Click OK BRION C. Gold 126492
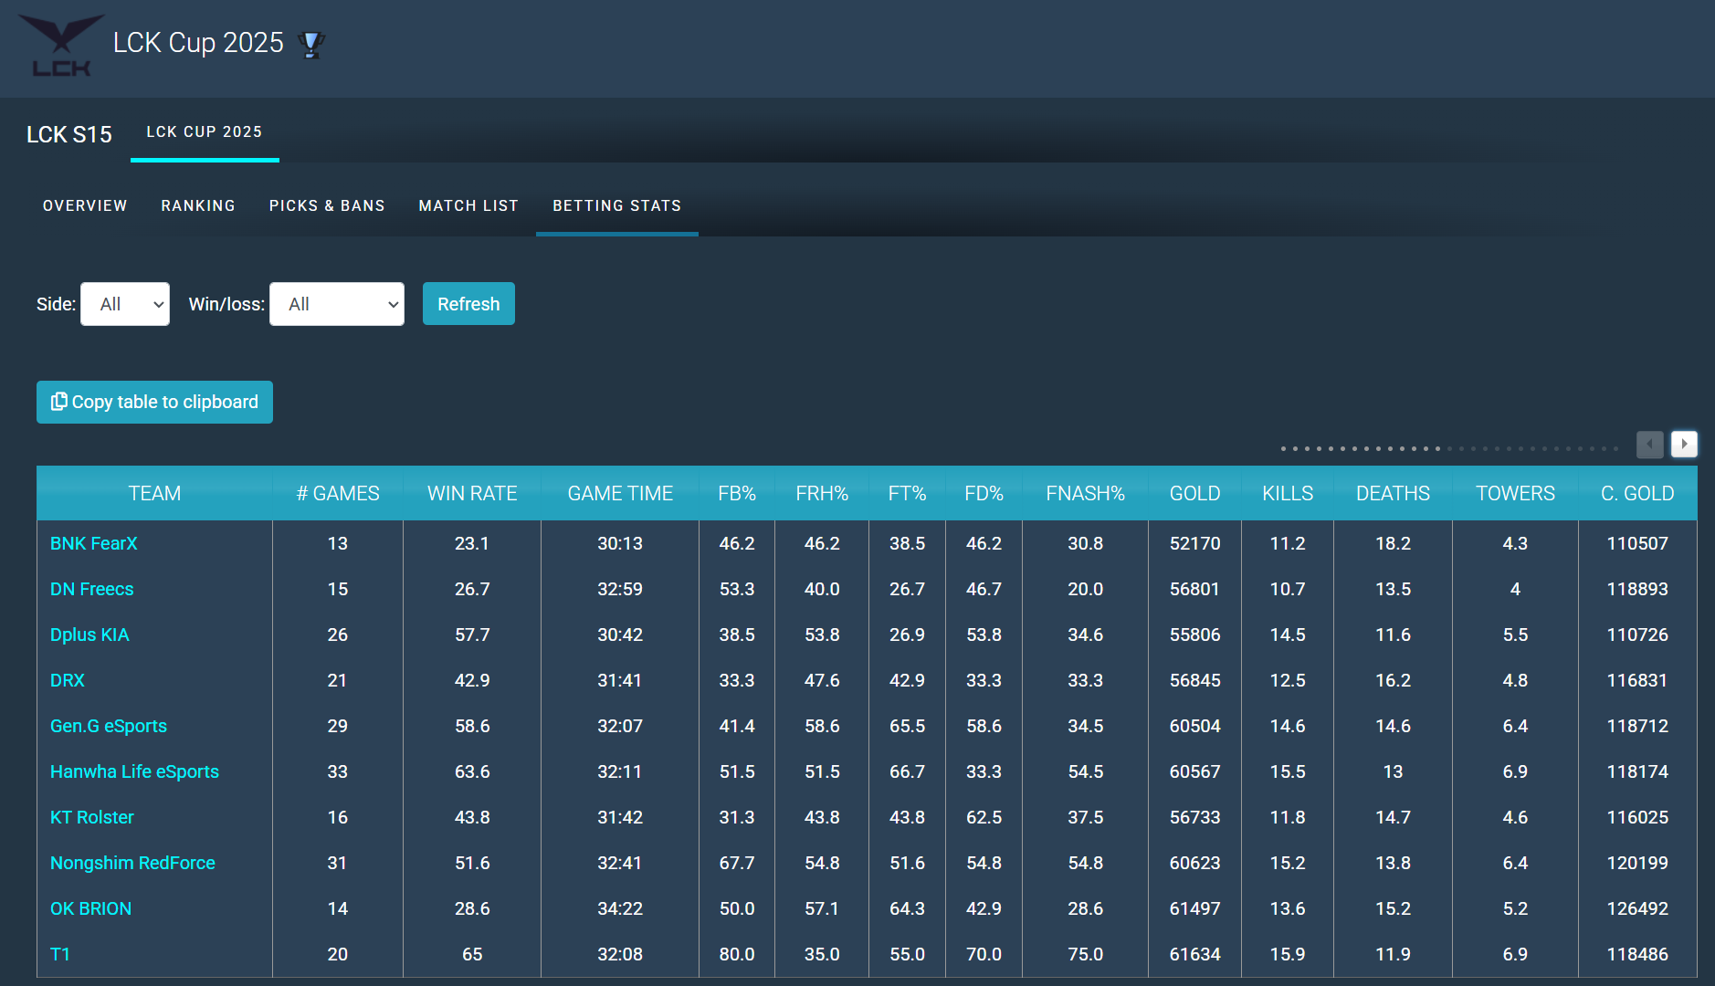 click(x=1637, y=908)
